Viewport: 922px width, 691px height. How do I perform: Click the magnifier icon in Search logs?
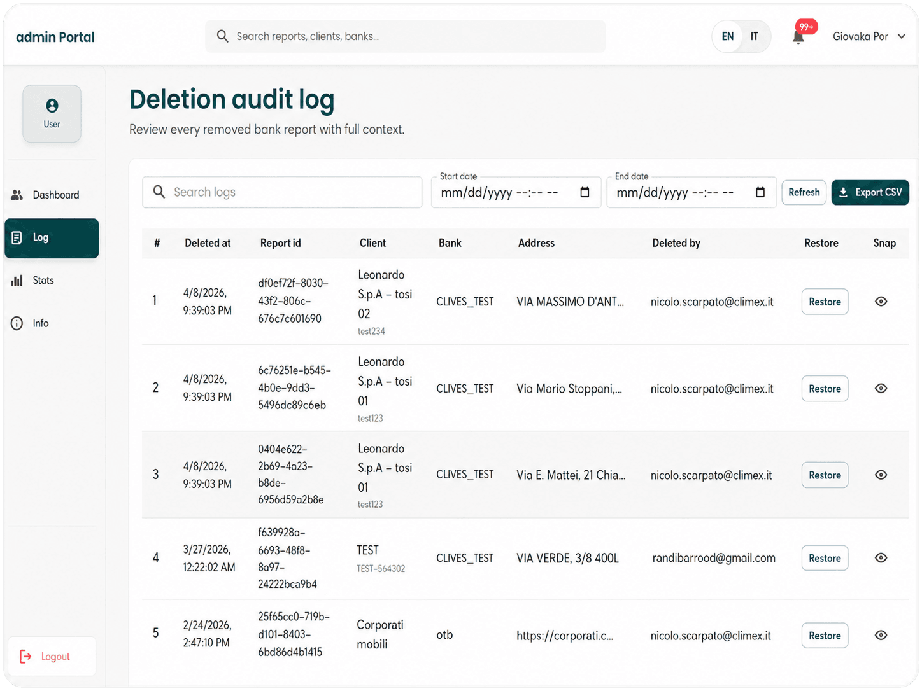point(159,192)
